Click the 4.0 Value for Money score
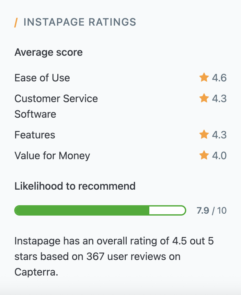Viewport: 241px width, 295px height. 219,155
